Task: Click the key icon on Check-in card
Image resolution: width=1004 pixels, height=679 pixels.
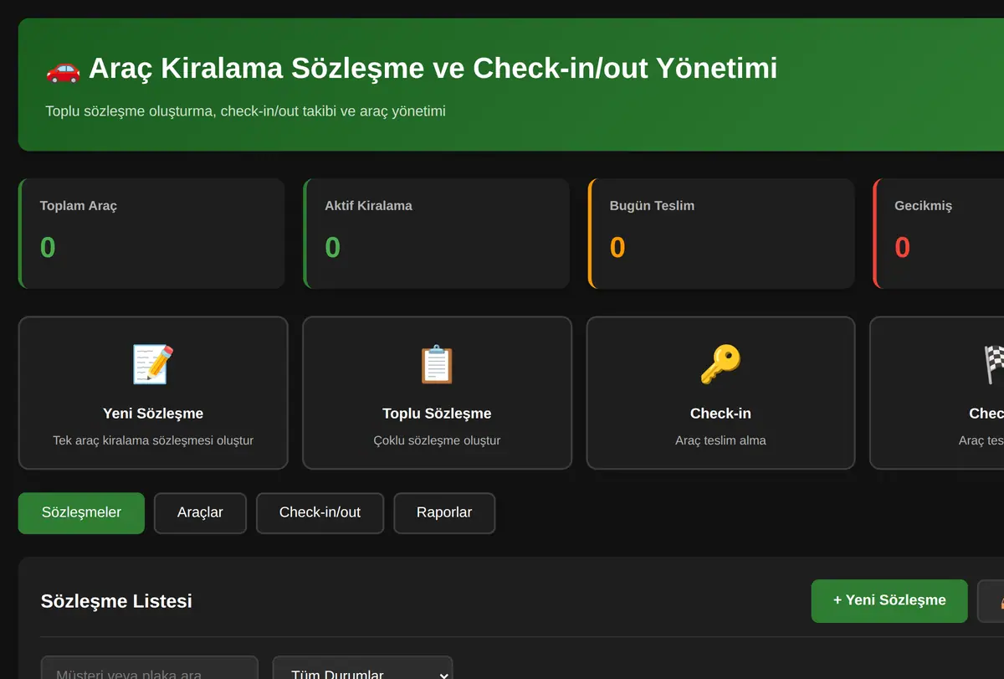Action: tap(720, 365)
